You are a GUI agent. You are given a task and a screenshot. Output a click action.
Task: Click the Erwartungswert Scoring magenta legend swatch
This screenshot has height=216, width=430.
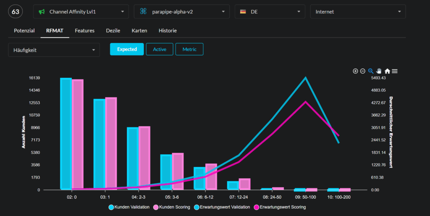(256, 207)
